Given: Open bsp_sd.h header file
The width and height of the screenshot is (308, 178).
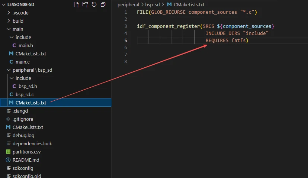Looking at the screenshot, I should (x=28, y=86).
